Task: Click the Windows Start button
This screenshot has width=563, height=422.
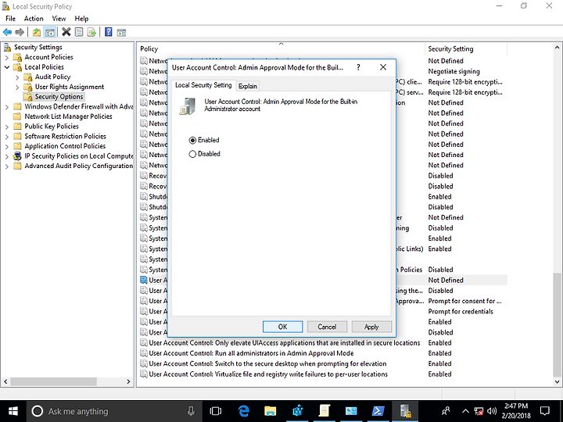Action: coord(13,411)
